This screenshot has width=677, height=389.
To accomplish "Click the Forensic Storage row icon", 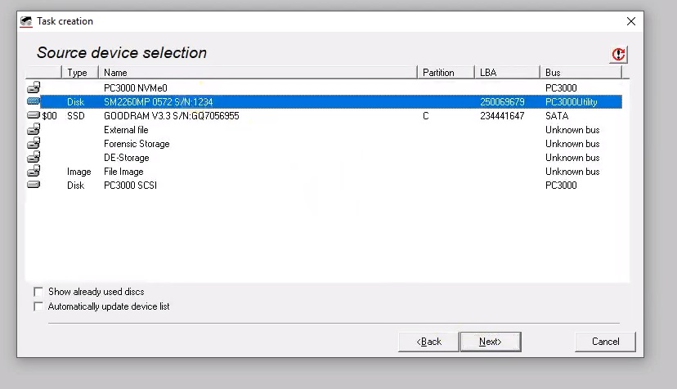I will pos(34,144).
